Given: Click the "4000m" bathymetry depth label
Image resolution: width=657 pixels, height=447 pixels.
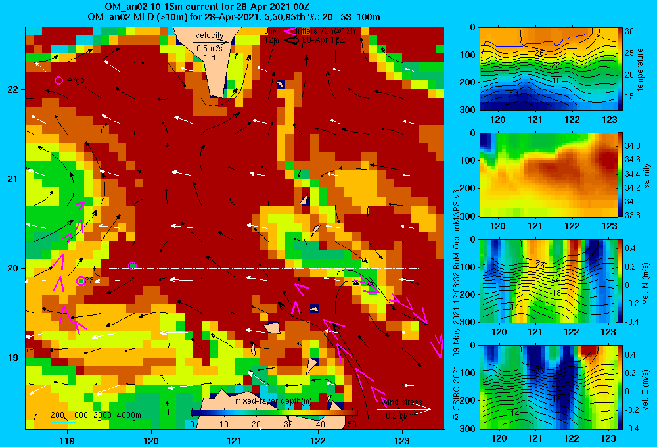Looking at the screenshot, I should 129,415.
